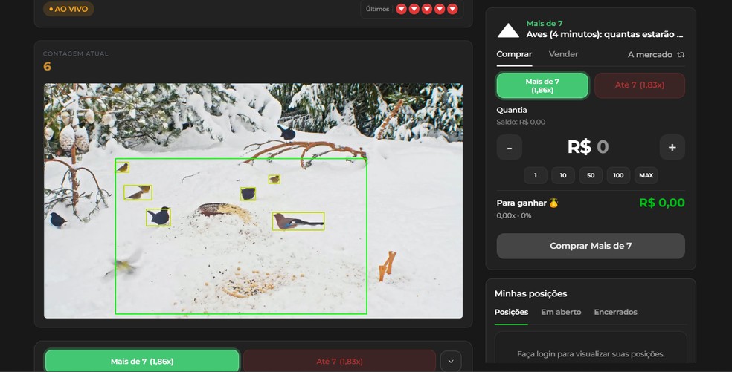
Task: Click the current count value 6
Action: point(47,66)
